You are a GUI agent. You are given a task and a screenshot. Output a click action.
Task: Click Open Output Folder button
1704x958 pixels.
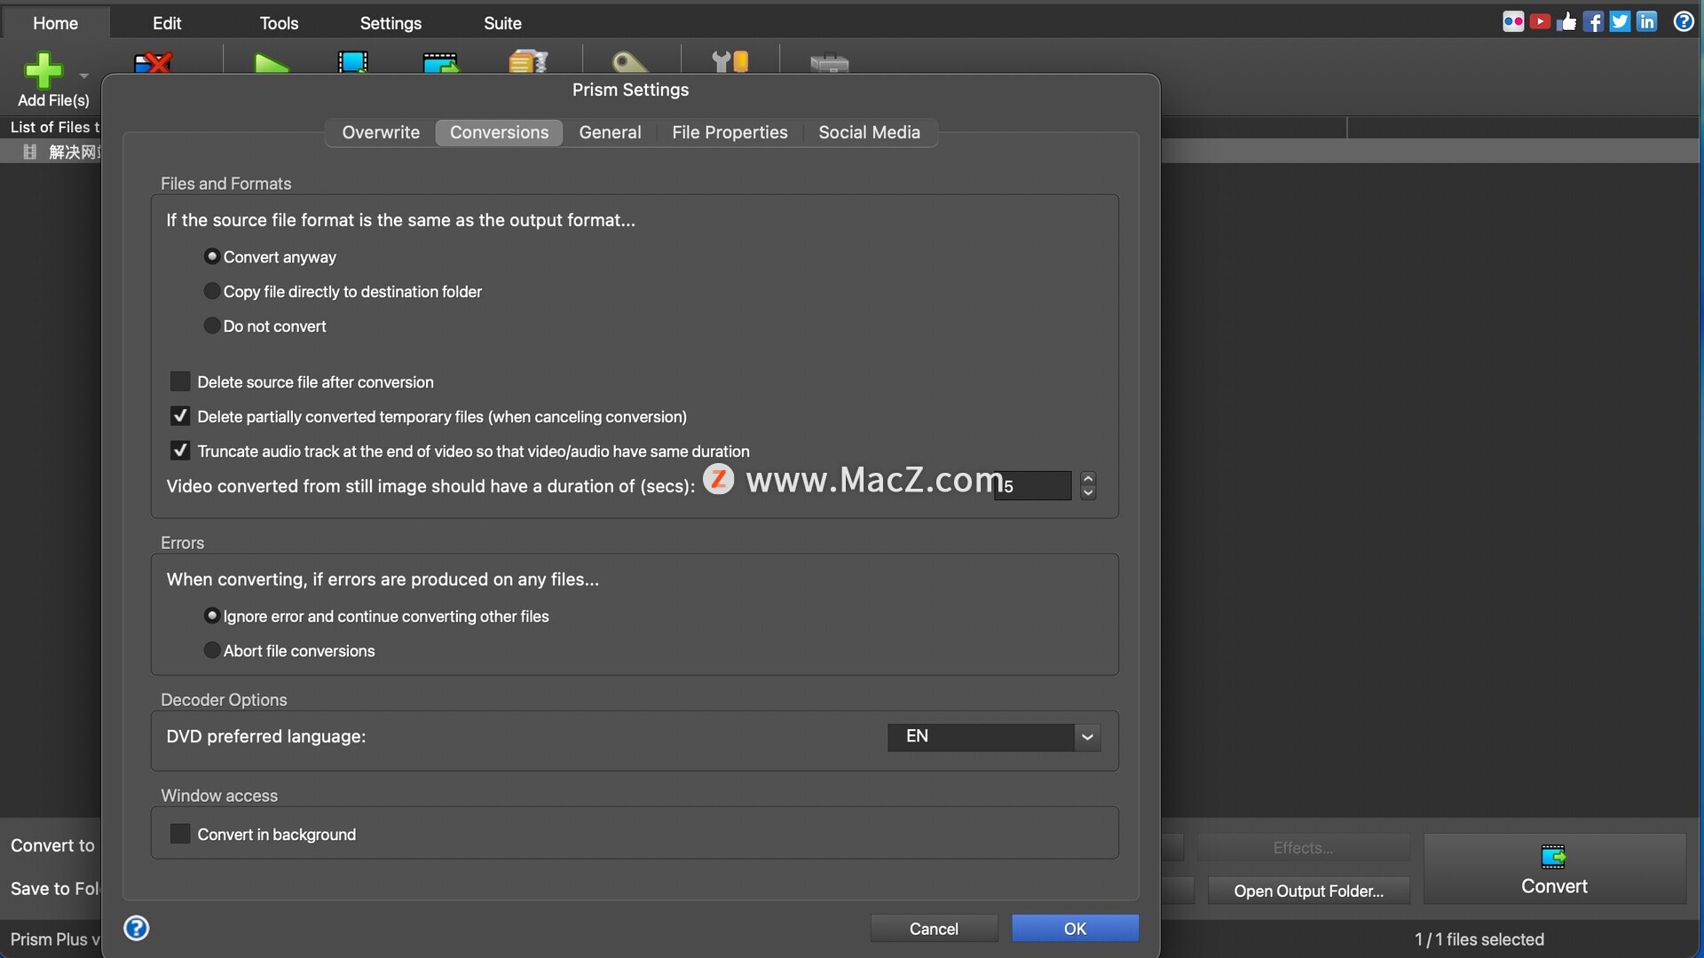click(x=1308, y=891)
